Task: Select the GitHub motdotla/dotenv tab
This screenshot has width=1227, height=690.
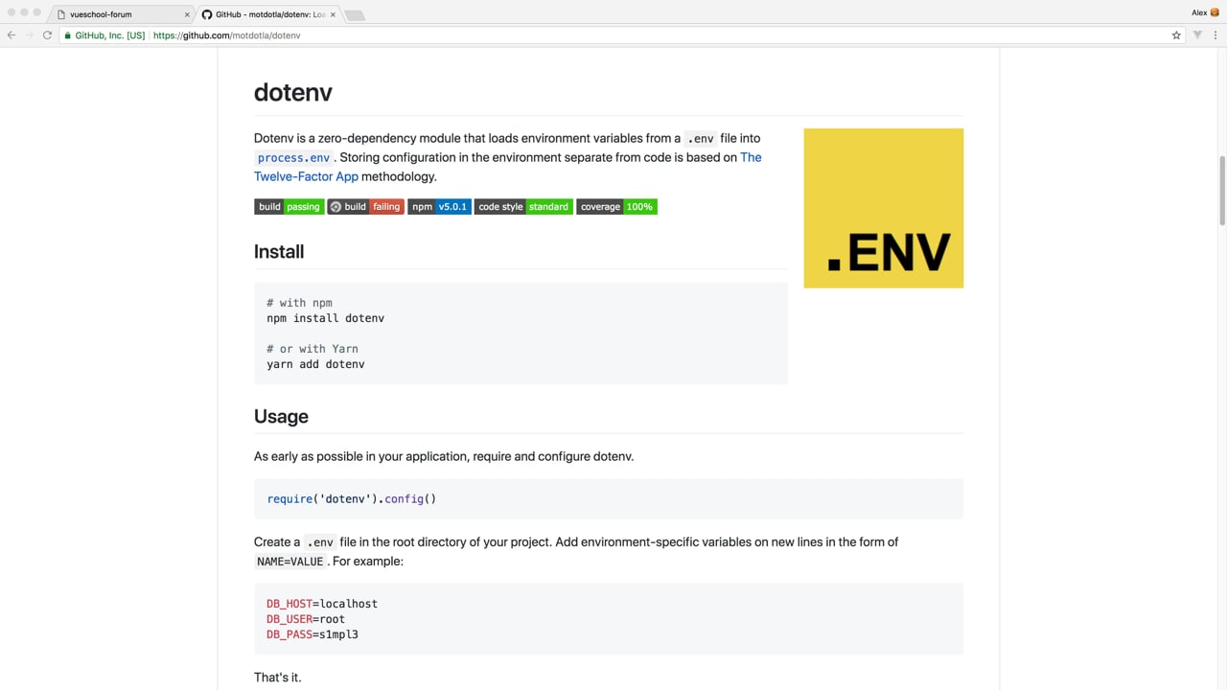Action: pyautogui.click(x=269, y=14)
